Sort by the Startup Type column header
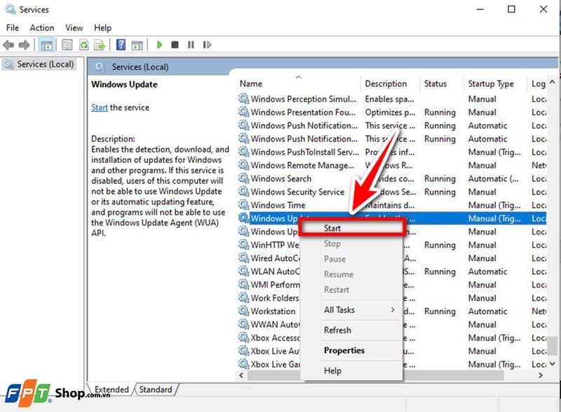 tap(495, 84)
